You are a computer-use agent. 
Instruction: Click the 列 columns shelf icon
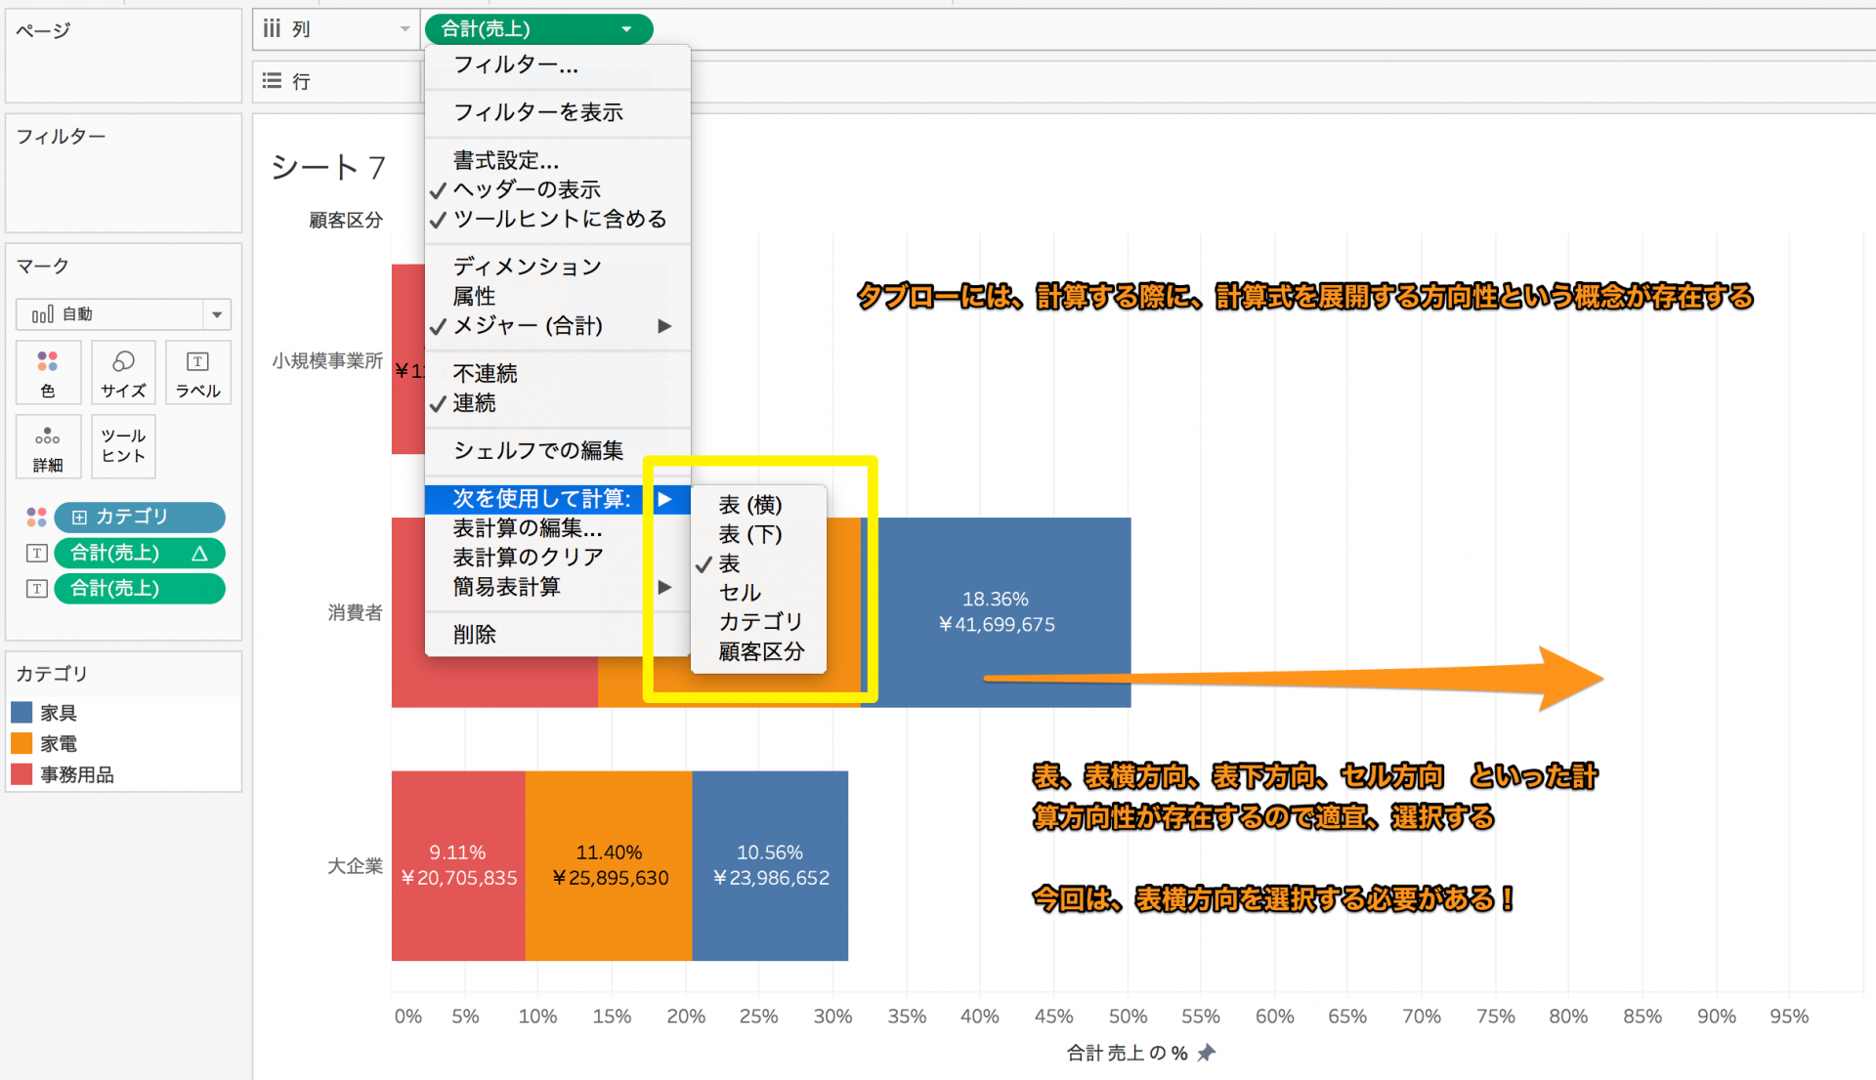(x=272, y=29)
